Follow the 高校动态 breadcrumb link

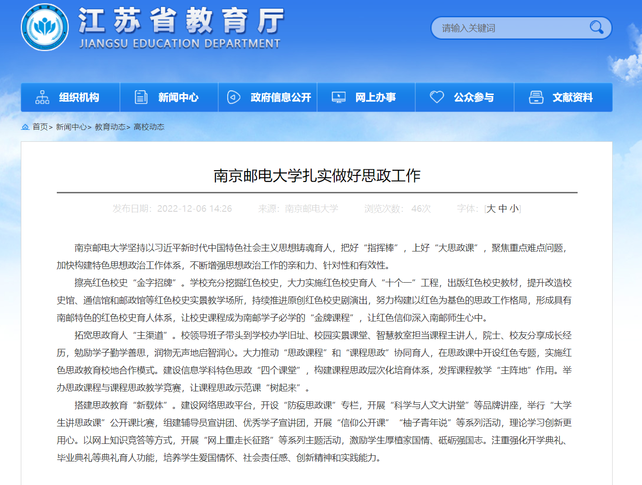149,127
